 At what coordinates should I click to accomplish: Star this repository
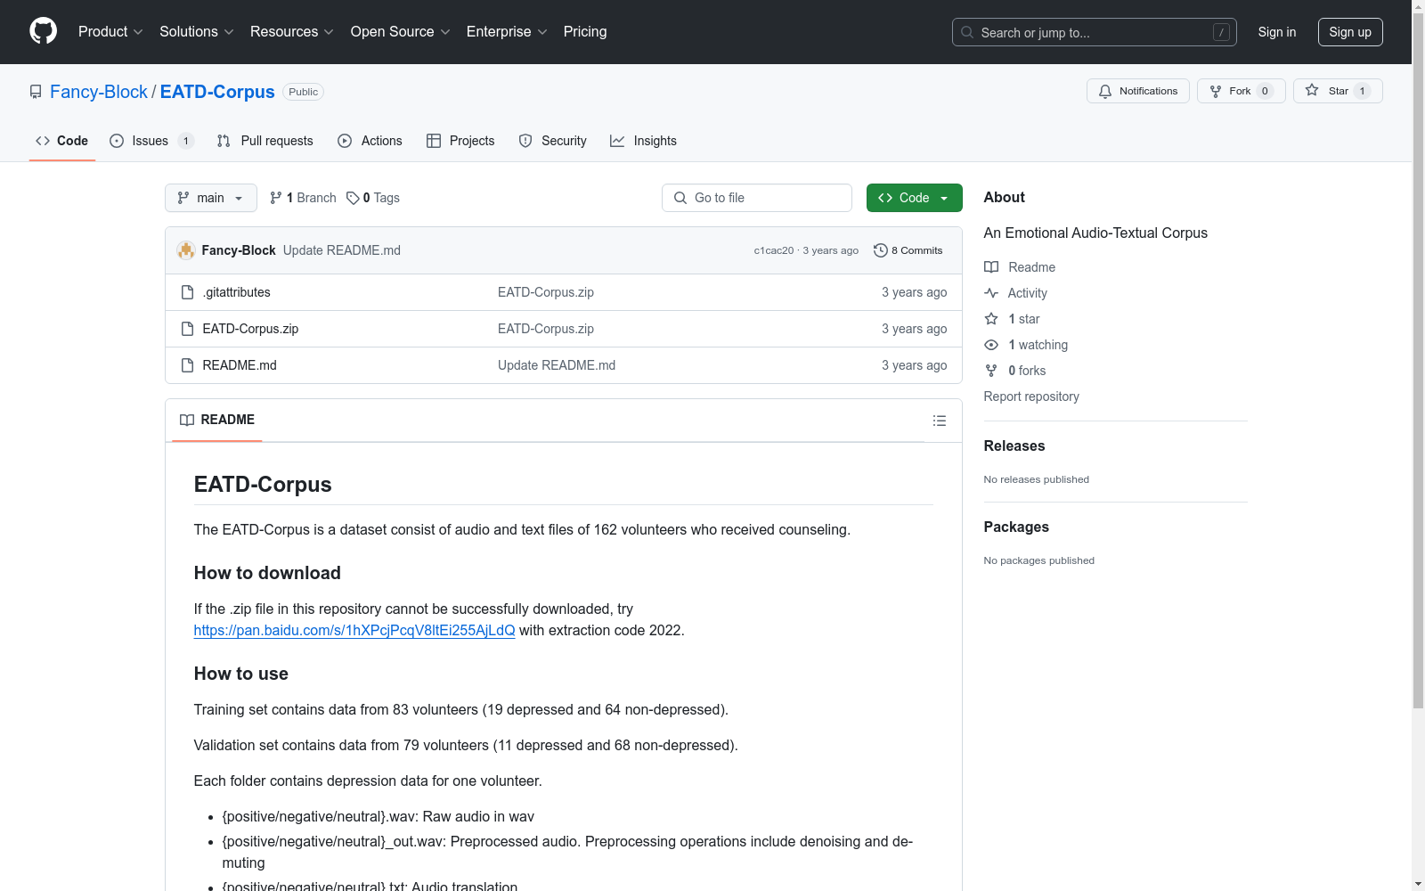point(1337,91)
